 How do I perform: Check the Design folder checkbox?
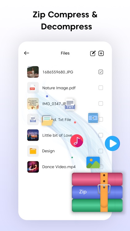pos(101,151)
